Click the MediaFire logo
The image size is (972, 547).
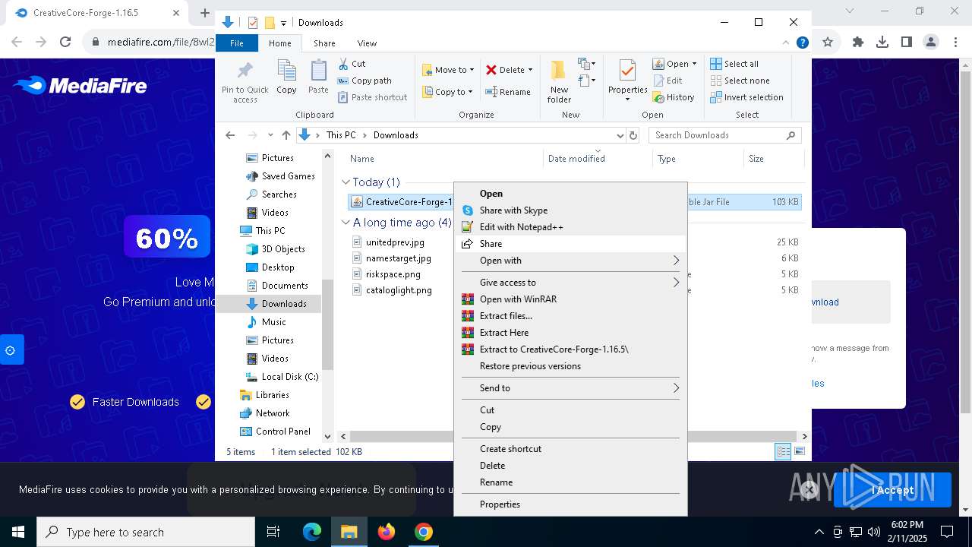point(80,86)
